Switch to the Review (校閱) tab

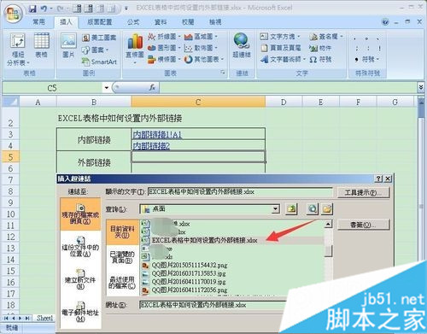tap(188, 22)
